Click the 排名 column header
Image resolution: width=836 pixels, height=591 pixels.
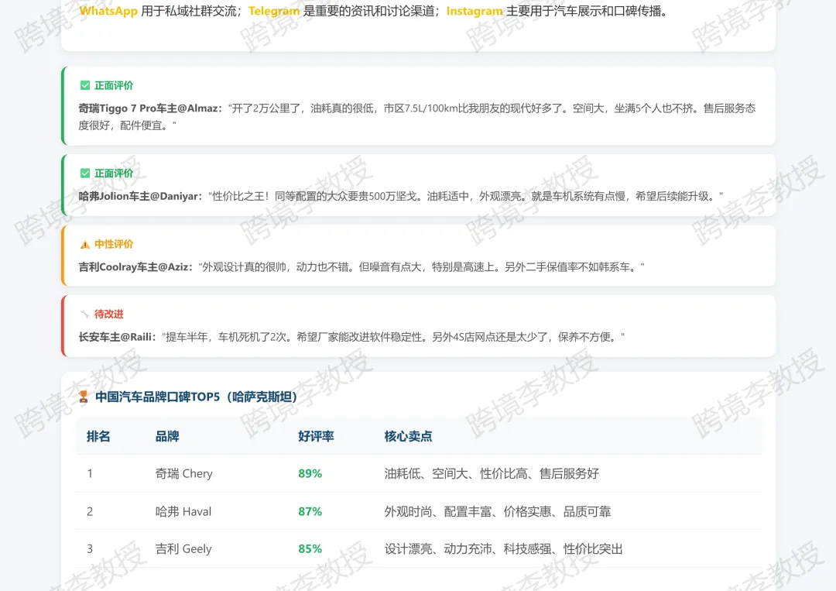click(98, 436)
